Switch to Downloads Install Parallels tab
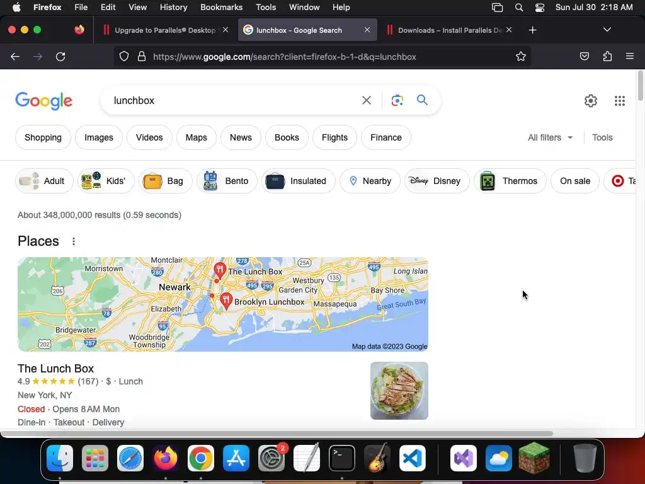Image resolution: width=645 pixels, height=484 pixels. coord(450,30)
